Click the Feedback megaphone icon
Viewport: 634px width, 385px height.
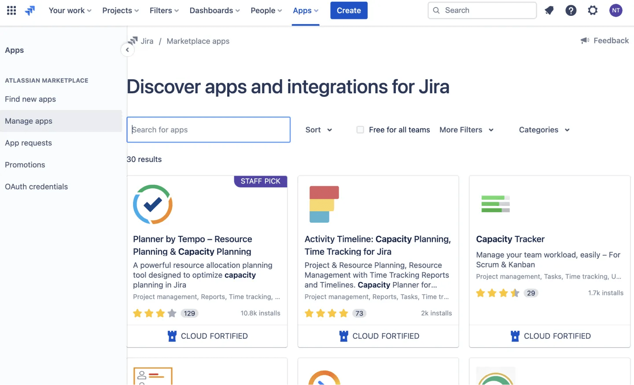[x=585, y=40]
